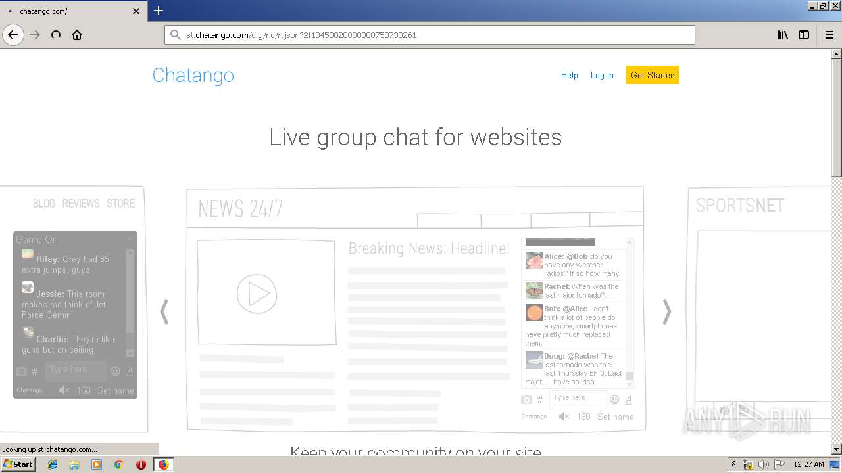Click Doug's airplane avatar in chat
Viewport: 842px width, 473px height.
[x=533, y=360]
